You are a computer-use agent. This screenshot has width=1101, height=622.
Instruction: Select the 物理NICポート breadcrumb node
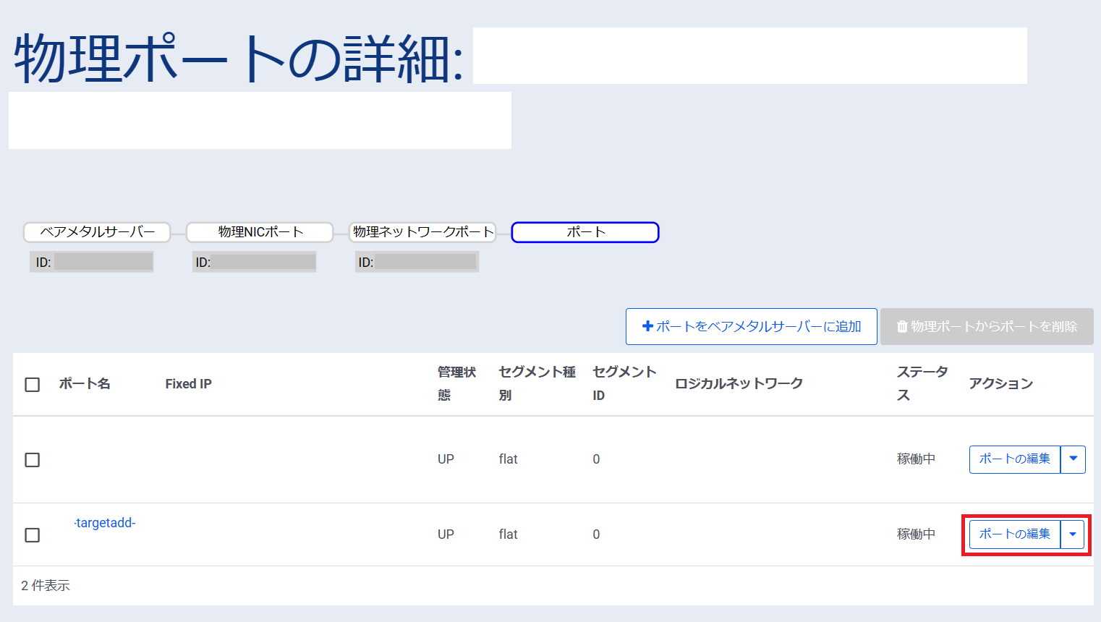tap(260, 232)
